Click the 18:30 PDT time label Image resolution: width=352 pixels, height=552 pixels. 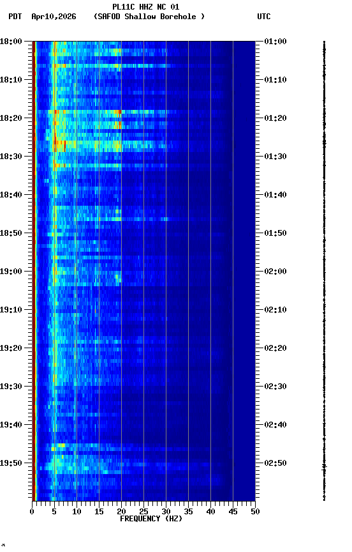(x=11, y=157)
